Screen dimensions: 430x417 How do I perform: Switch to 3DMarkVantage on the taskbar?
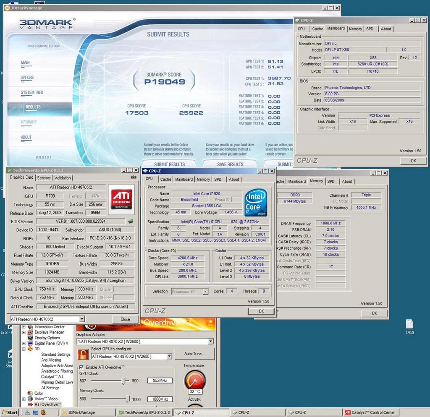(88, 412)
